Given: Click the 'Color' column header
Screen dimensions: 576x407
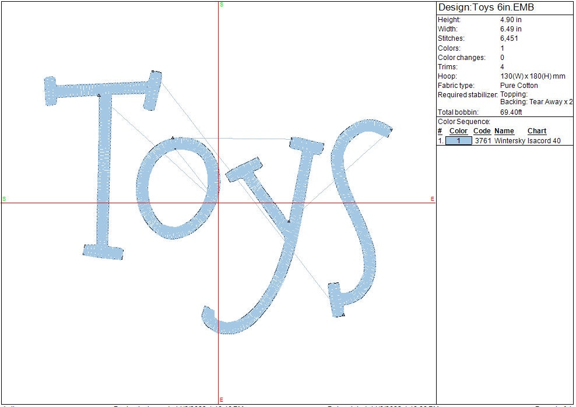Looking at the screenshot, I should [458, 131].
